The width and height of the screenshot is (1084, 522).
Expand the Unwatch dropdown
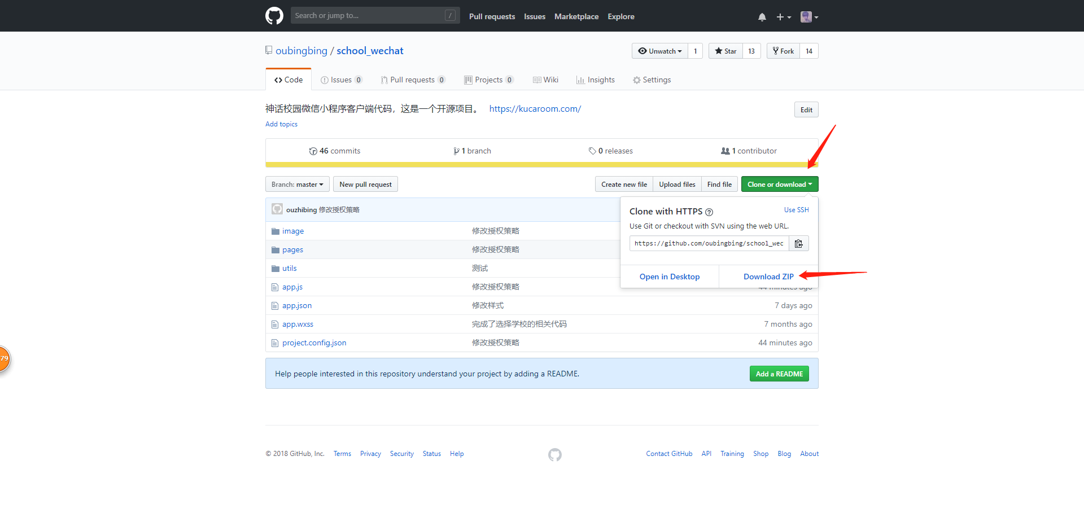click(x=660, y=51)
